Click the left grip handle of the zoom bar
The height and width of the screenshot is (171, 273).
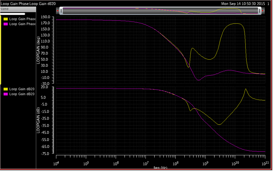61,11
